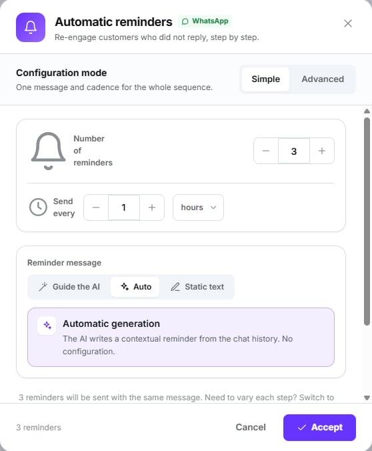Open the hours unit dropdown
Viewport: 372px width, 451px height.
(198, 207)
